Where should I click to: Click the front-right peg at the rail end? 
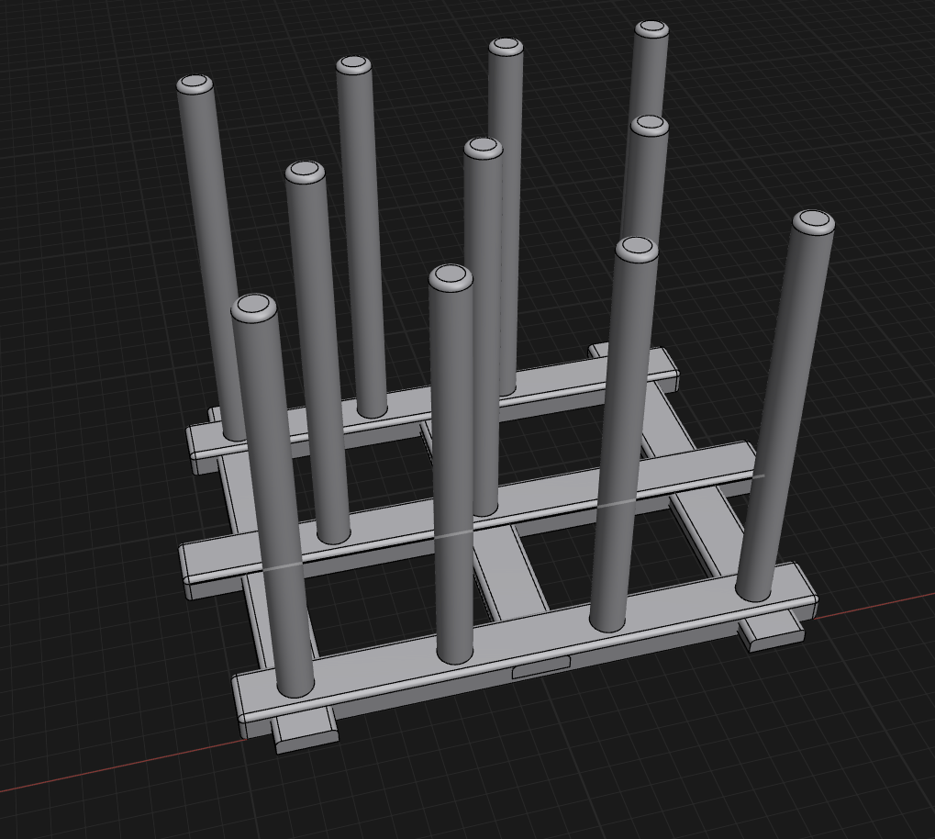click(784, 406)
